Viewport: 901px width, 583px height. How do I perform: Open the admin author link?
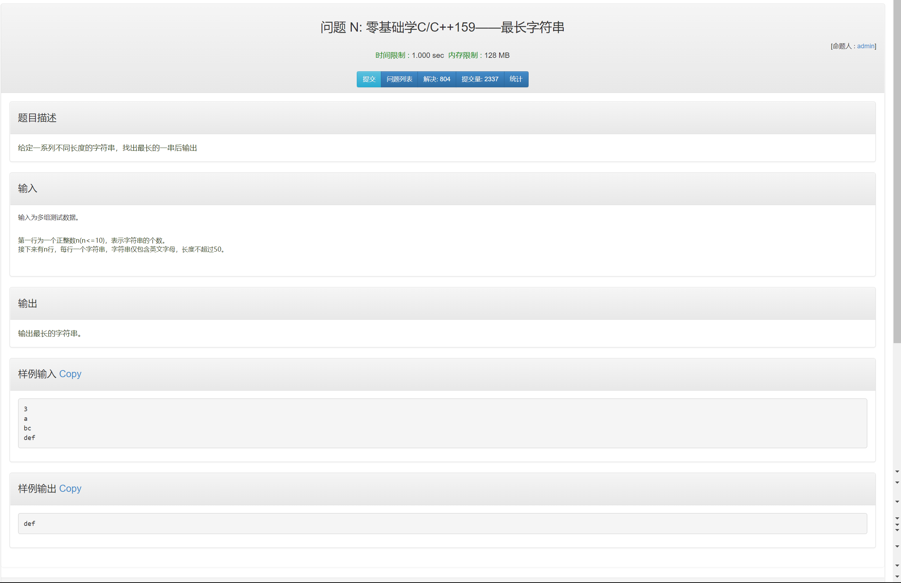tap(865, 46)
